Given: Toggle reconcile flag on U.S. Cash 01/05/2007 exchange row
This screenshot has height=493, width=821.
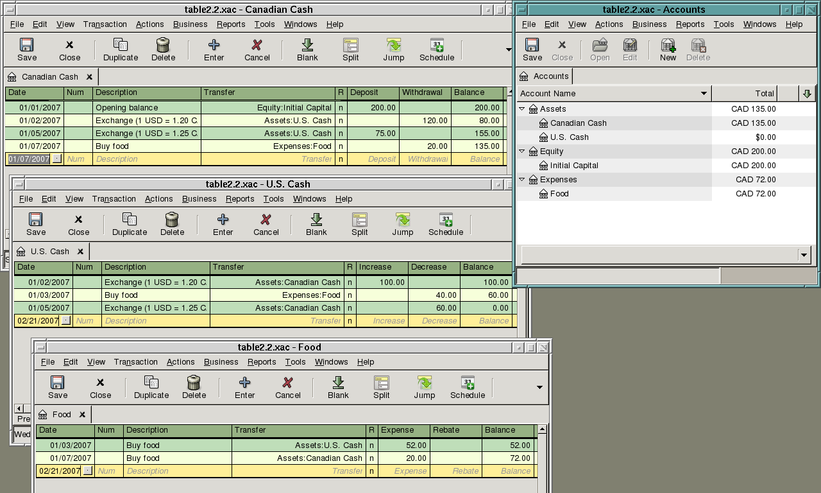Looking at the screenshot, I should 350,308.
